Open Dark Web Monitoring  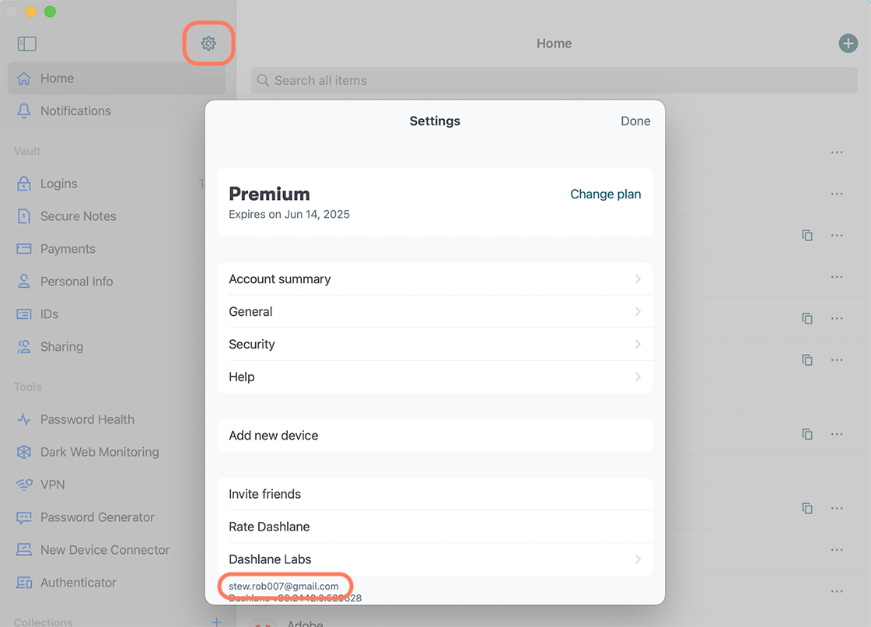point(99,452)
